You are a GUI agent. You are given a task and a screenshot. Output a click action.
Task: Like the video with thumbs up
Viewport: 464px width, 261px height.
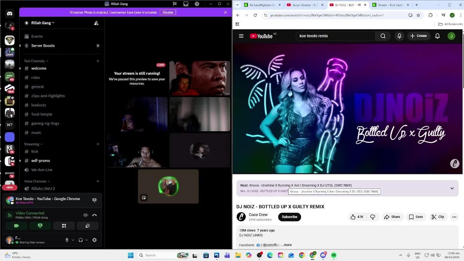point(356,217)
